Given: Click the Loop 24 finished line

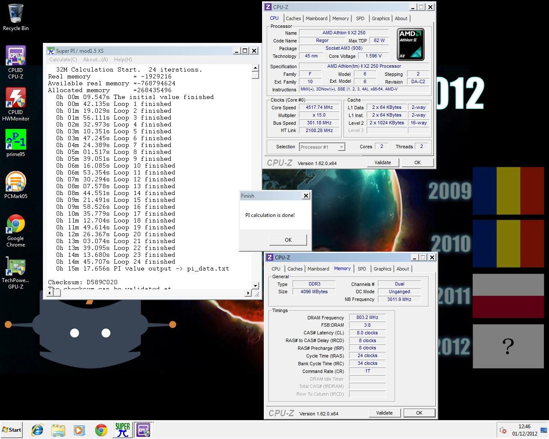Looking at the screenshot, I should point(116,262).
